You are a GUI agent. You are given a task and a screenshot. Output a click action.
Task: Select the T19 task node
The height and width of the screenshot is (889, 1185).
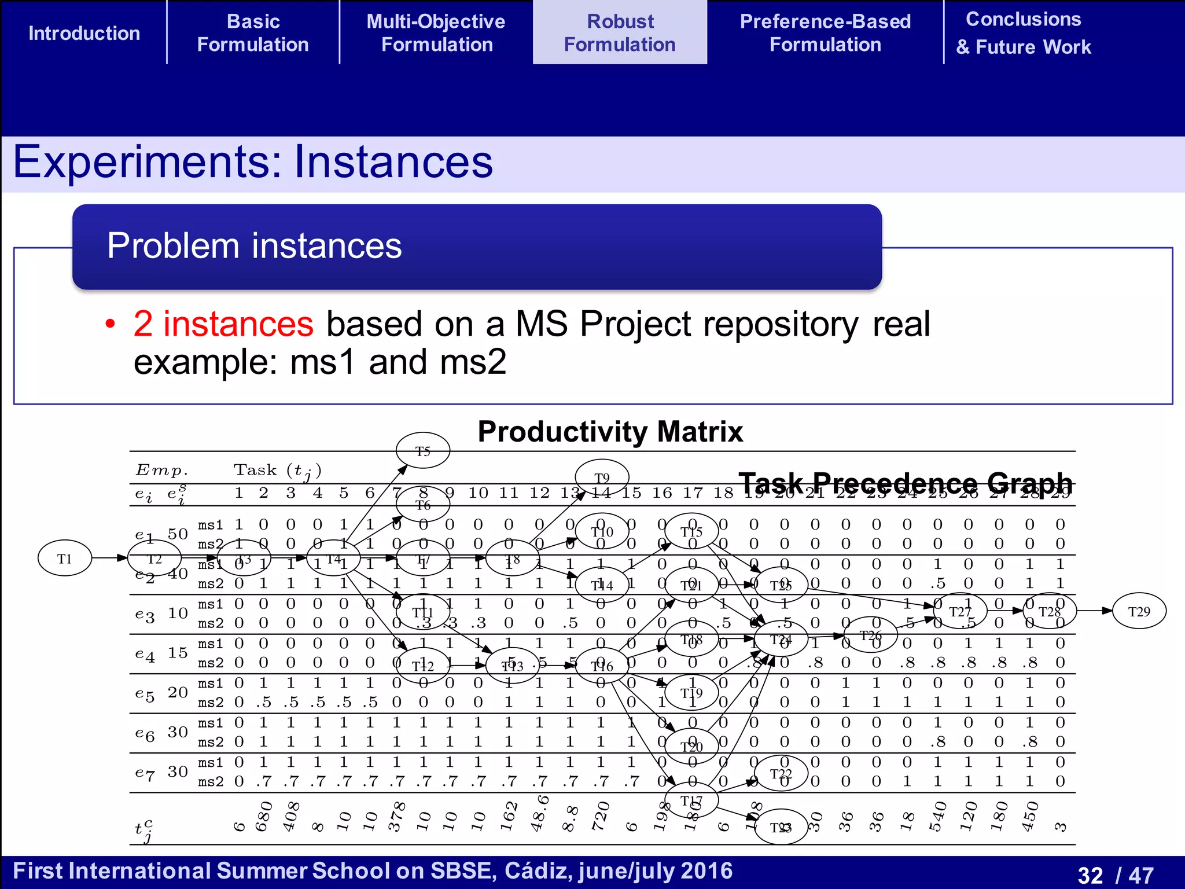click(691, 693)
